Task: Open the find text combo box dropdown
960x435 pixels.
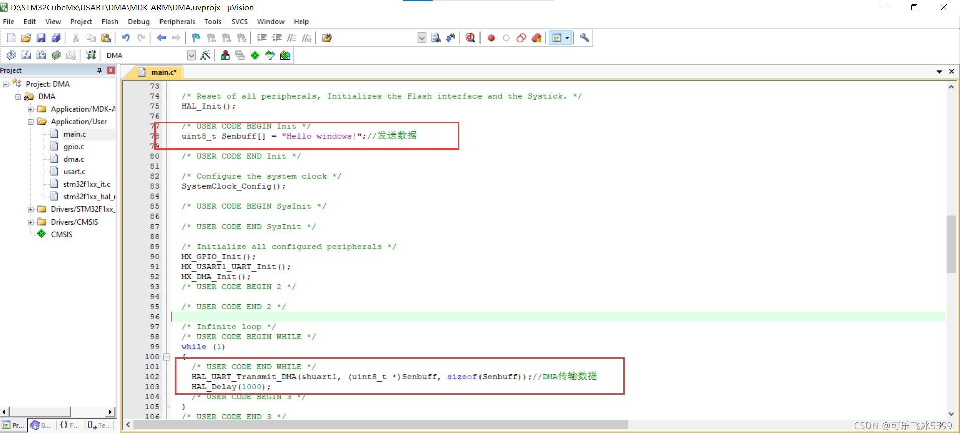Action: [x=422, y=38]
